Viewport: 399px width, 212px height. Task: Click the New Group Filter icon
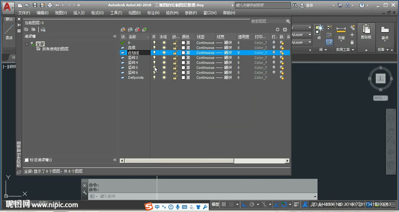[x=33, y=30]
